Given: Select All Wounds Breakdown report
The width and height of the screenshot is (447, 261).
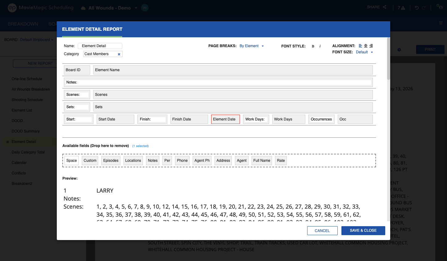Looking at the screenshot, I should [x=31, y=89].
